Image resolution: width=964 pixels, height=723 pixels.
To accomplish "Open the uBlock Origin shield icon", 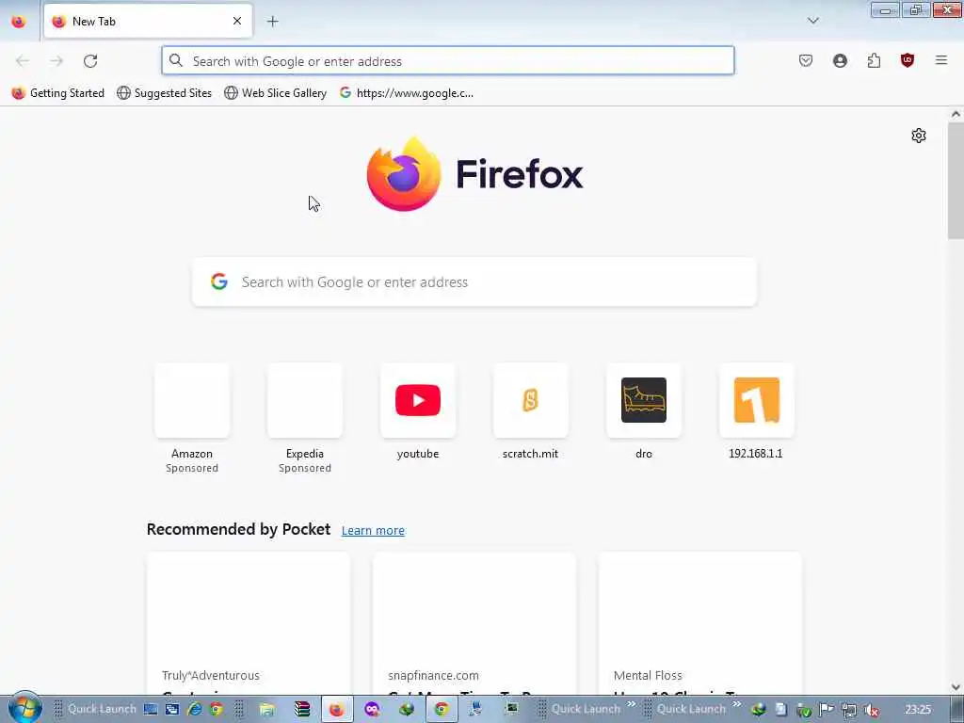I will pos(908,60).
